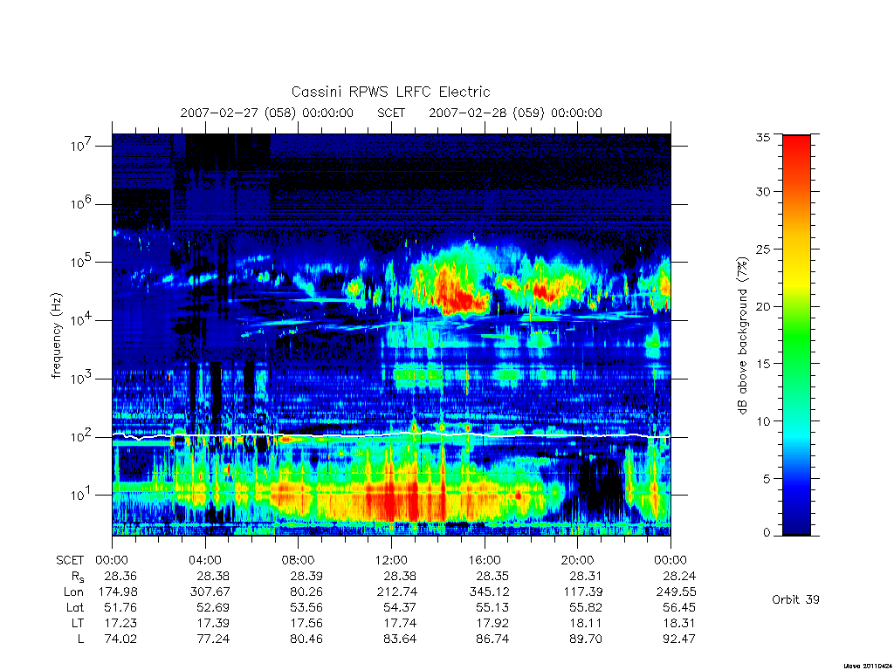Select the latitude value "54.37"
This screenshot has width=894, height=670.
400,607
